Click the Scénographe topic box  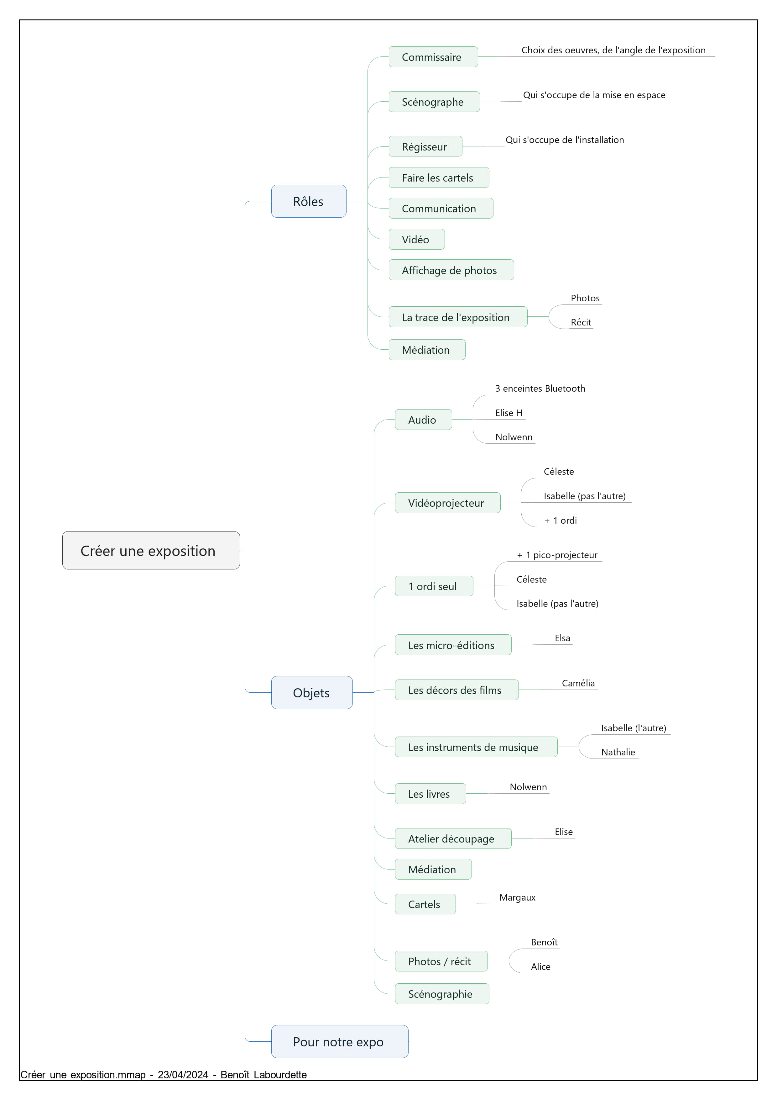point(434,102)
